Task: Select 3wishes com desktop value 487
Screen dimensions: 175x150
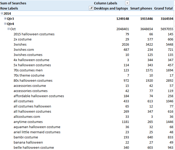Action: pos(126,49)
